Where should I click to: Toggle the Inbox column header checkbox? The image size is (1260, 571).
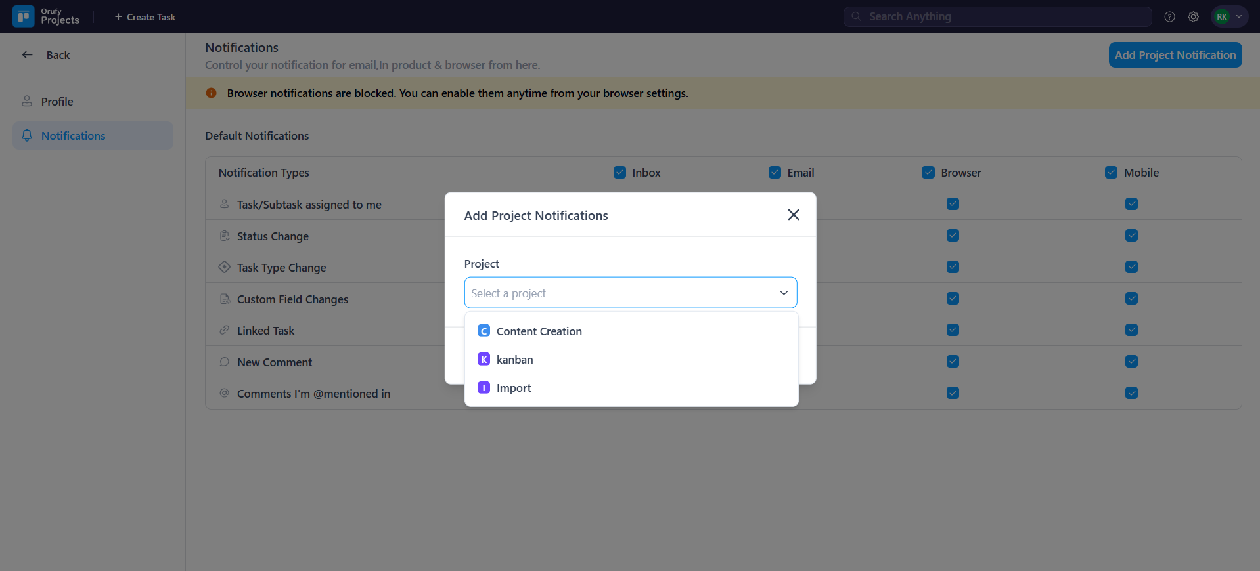point(619,173)
